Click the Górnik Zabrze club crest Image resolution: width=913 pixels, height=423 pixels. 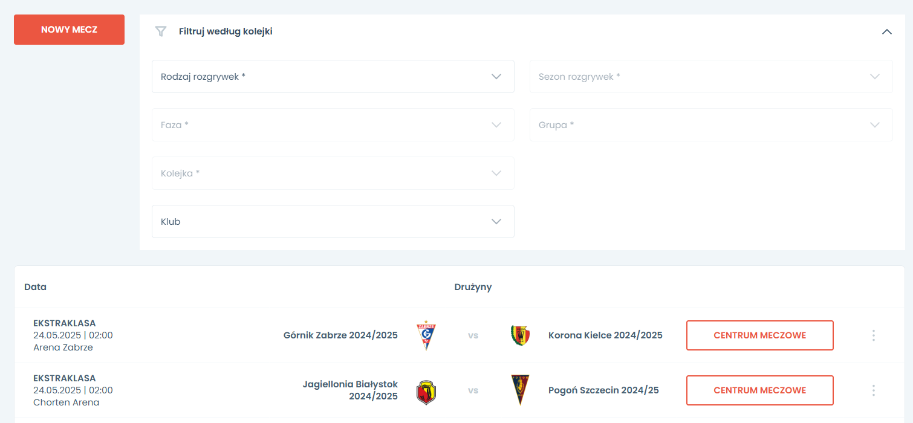(x=426, y=335)
